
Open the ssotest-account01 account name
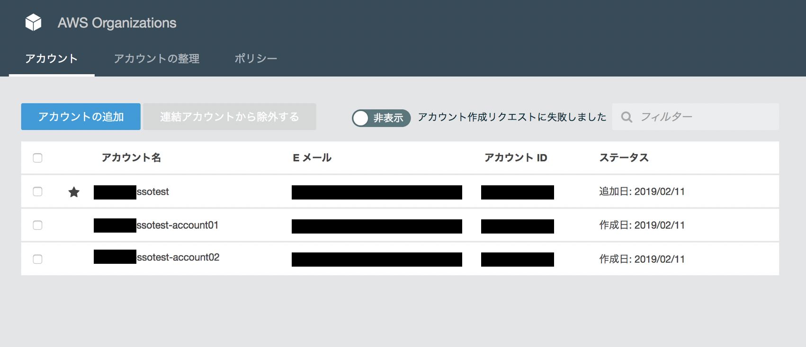pos(177,225)
